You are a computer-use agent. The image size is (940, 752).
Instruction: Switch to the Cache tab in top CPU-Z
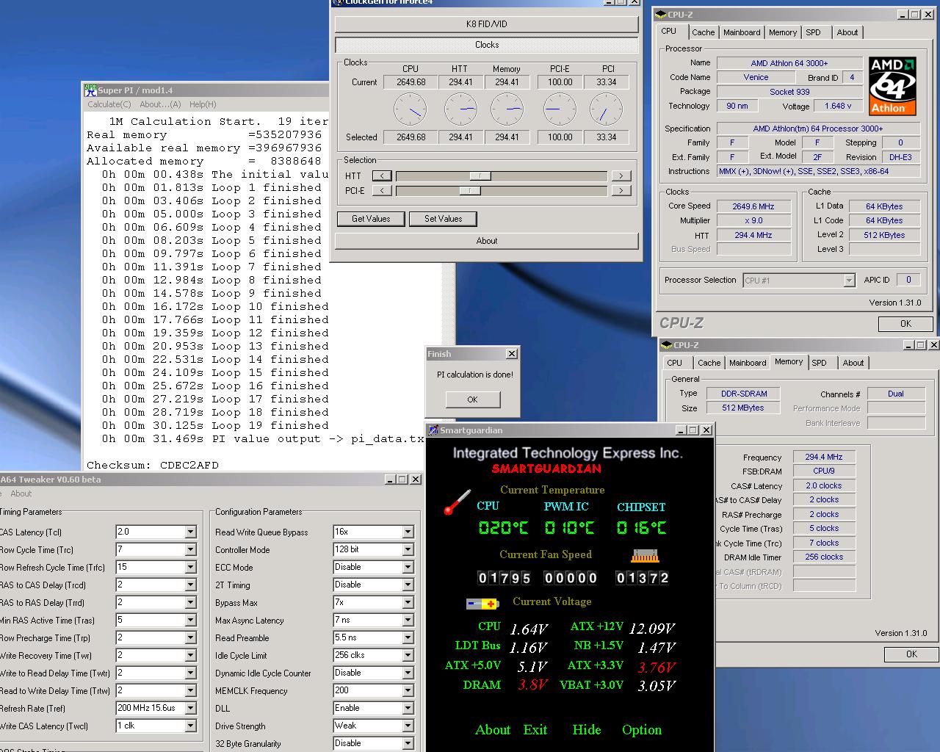point(703,32)
